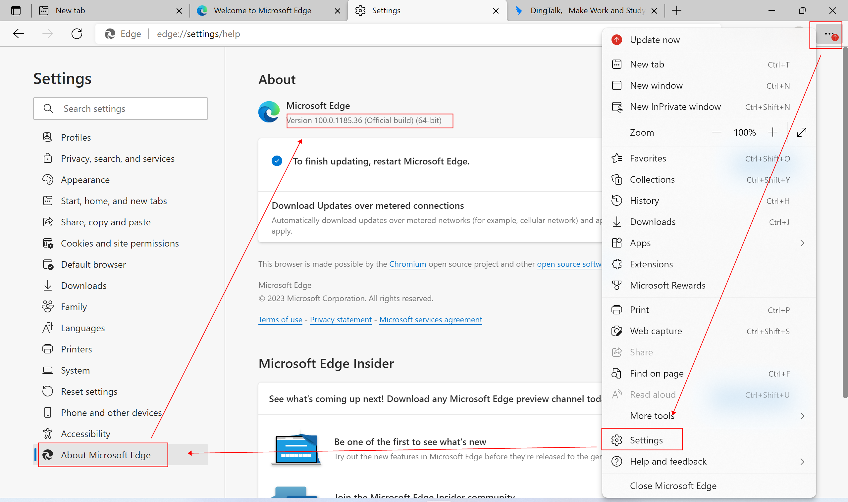The image size is (848, 502).
Task: Click the Search settings input field
Action: [x=121, y=109]
